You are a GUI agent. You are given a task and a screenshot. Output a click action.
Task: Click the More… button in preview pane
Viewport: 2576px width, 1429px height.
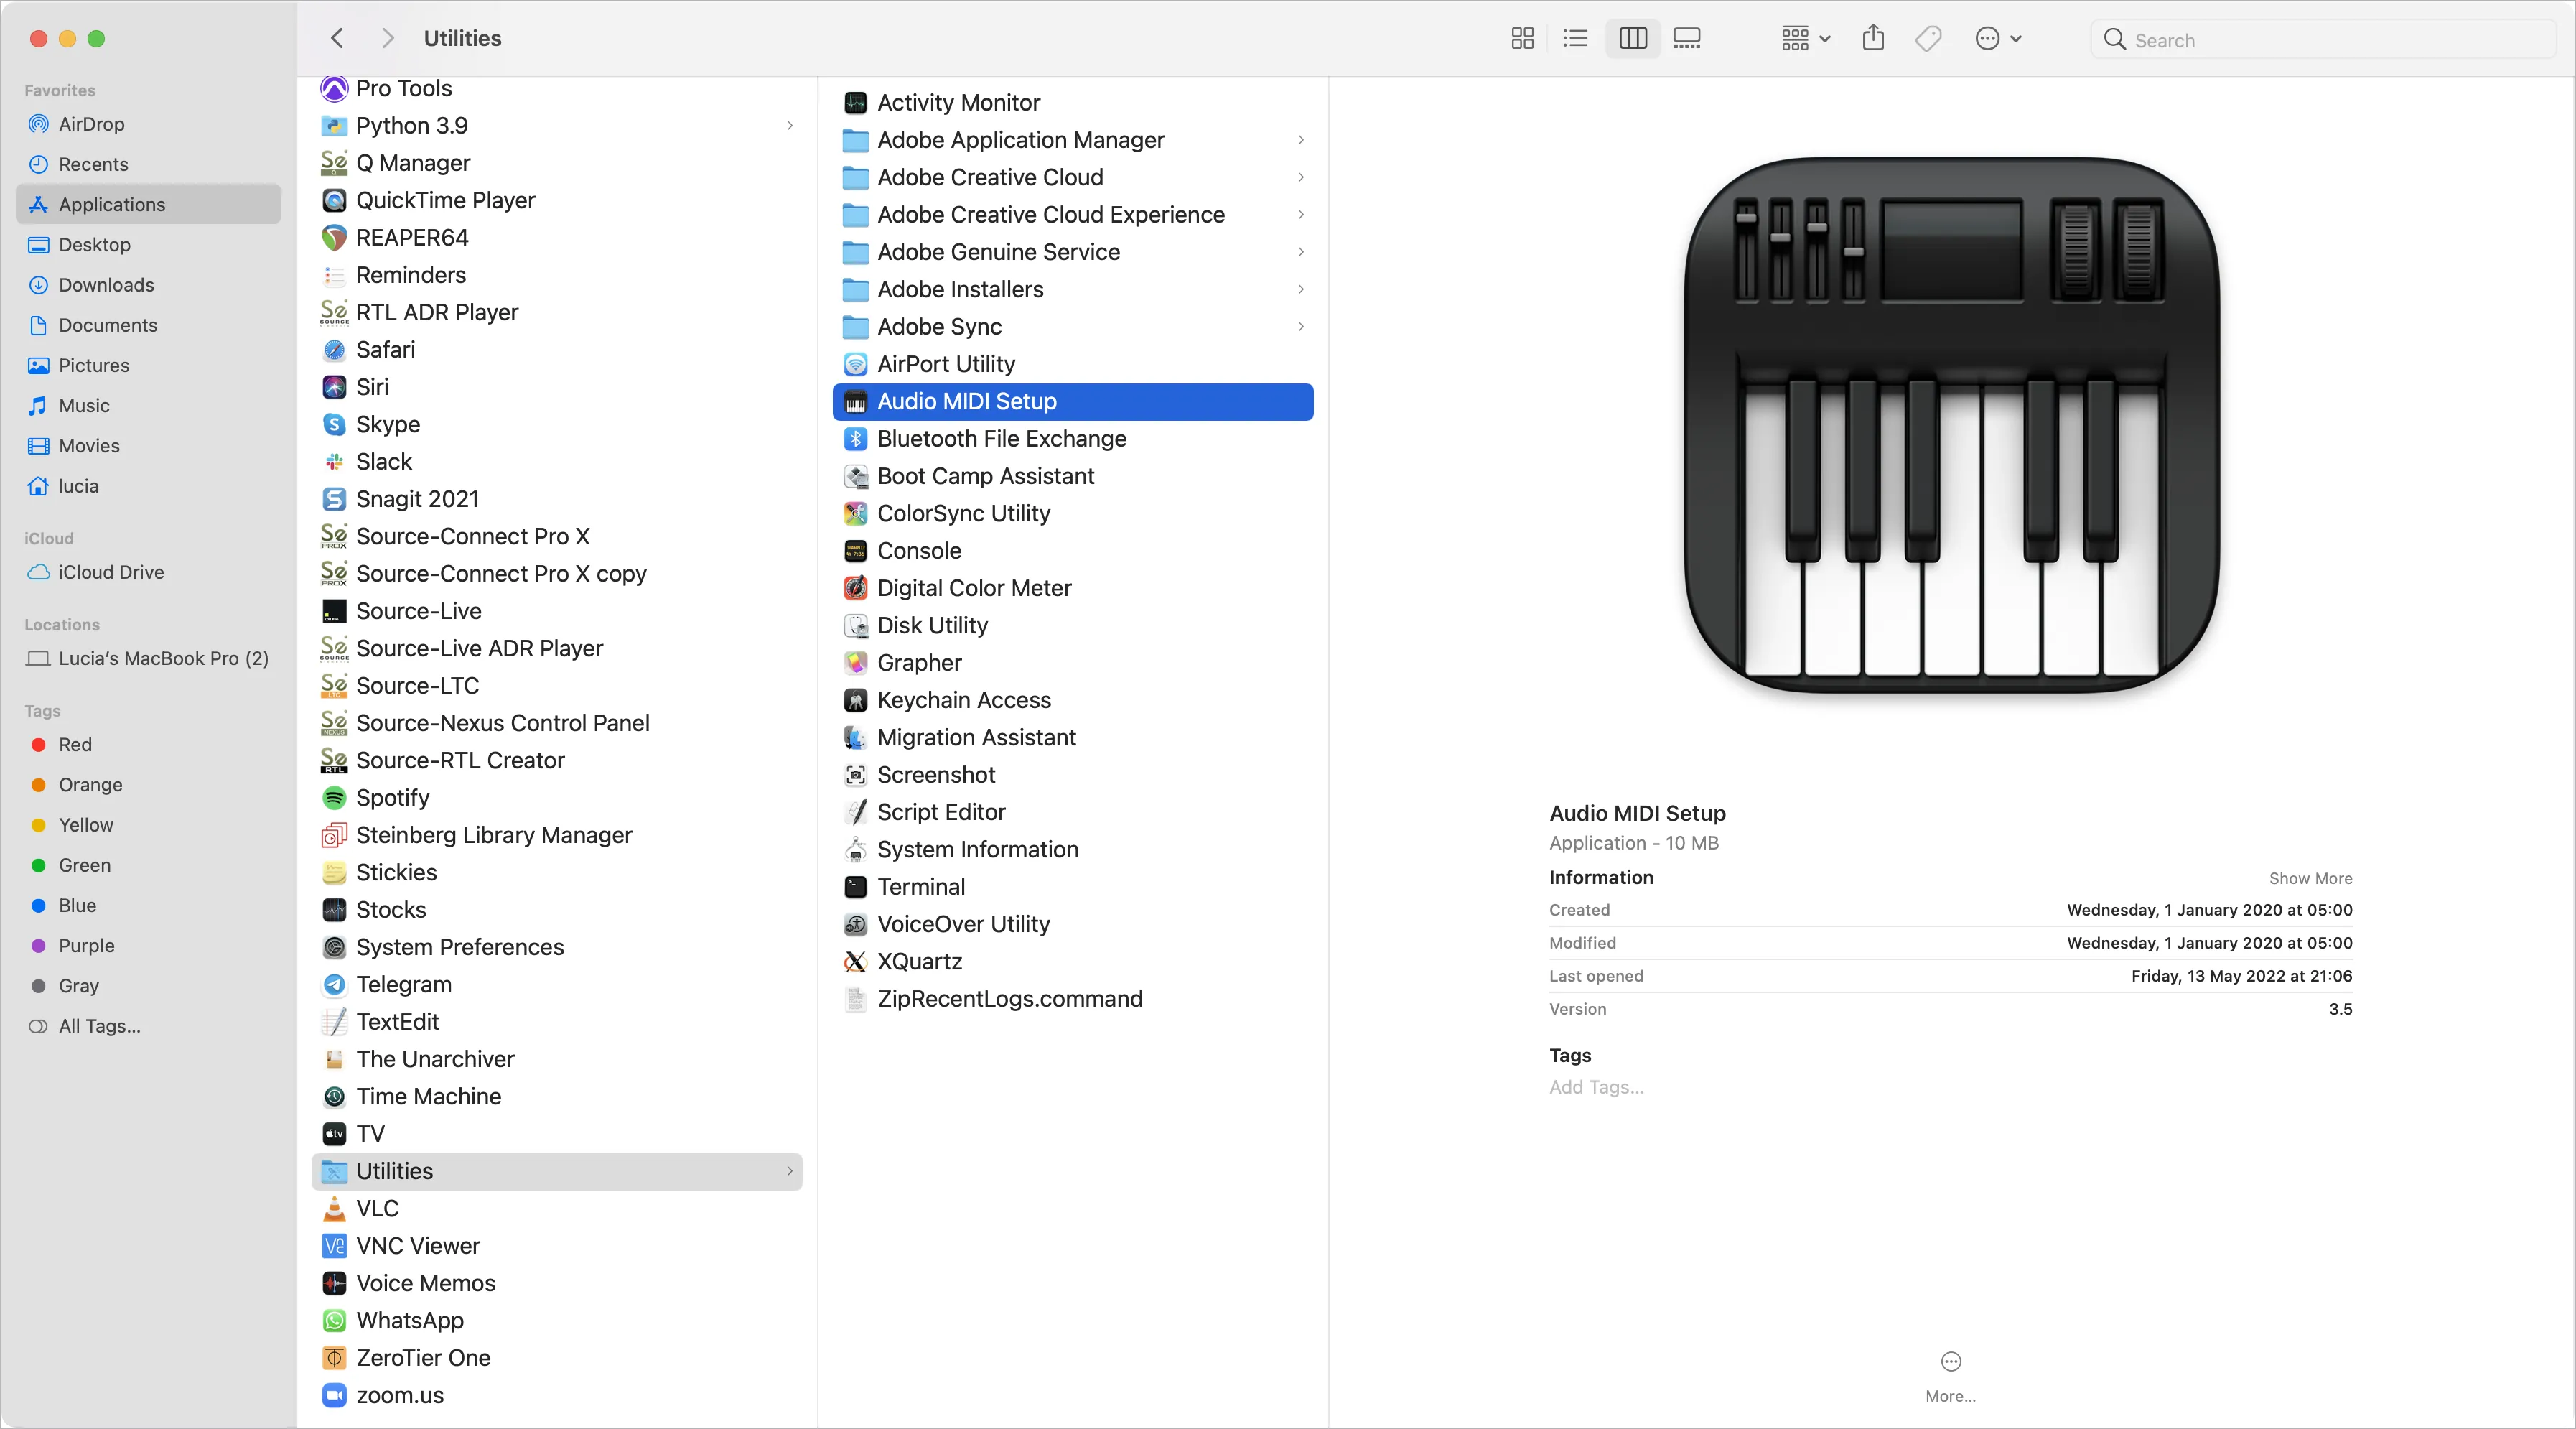[1950, 1376]
